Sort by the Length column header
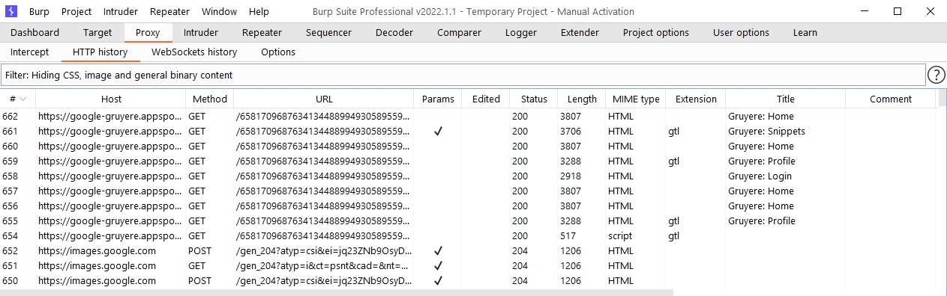Viewport: 947px width, 296px height. coord(582,99)
